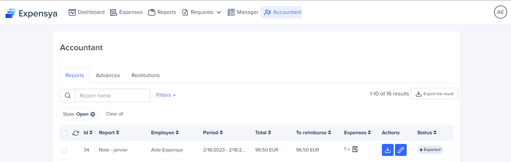Click the Expensya logo
511x162 pixels.
coord(31,13)
